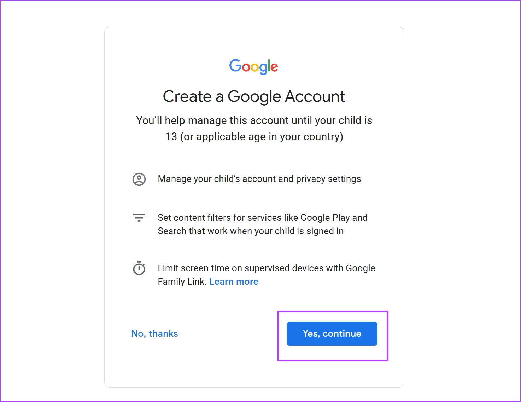The width and height of the screenshot is (521, 402).
Task: Open the Learn more link
Action: click(234, 282)
